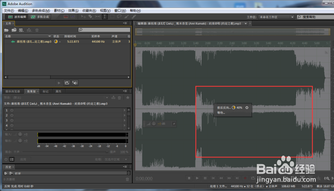Toggle power of effect slot 4

12,125
